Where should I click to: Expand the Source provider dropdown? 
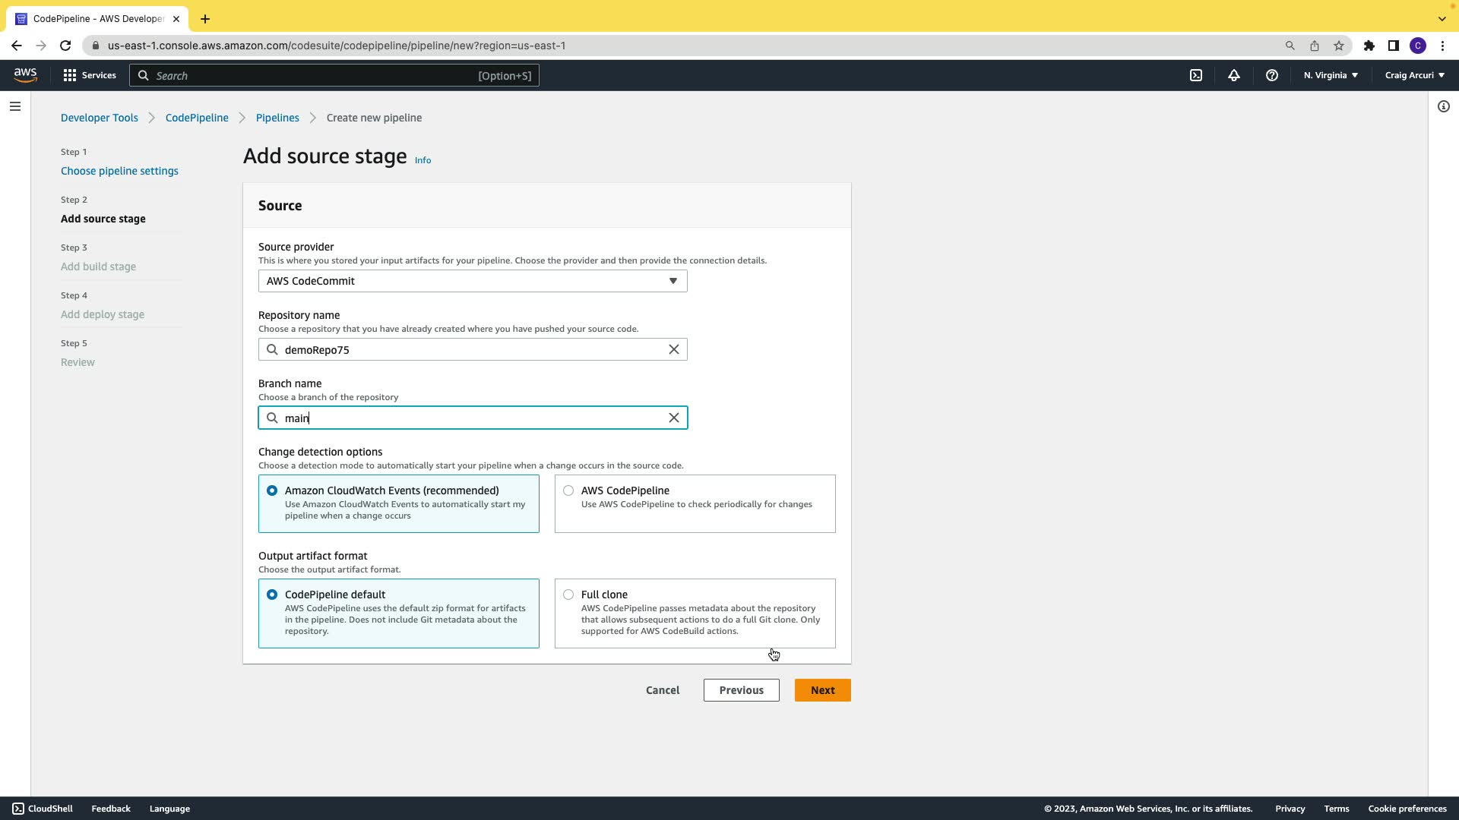pos(473,281)
